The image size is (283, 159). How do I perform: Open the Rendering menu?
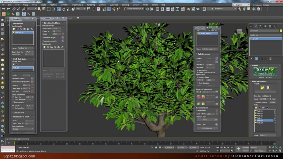coord(91,5)
